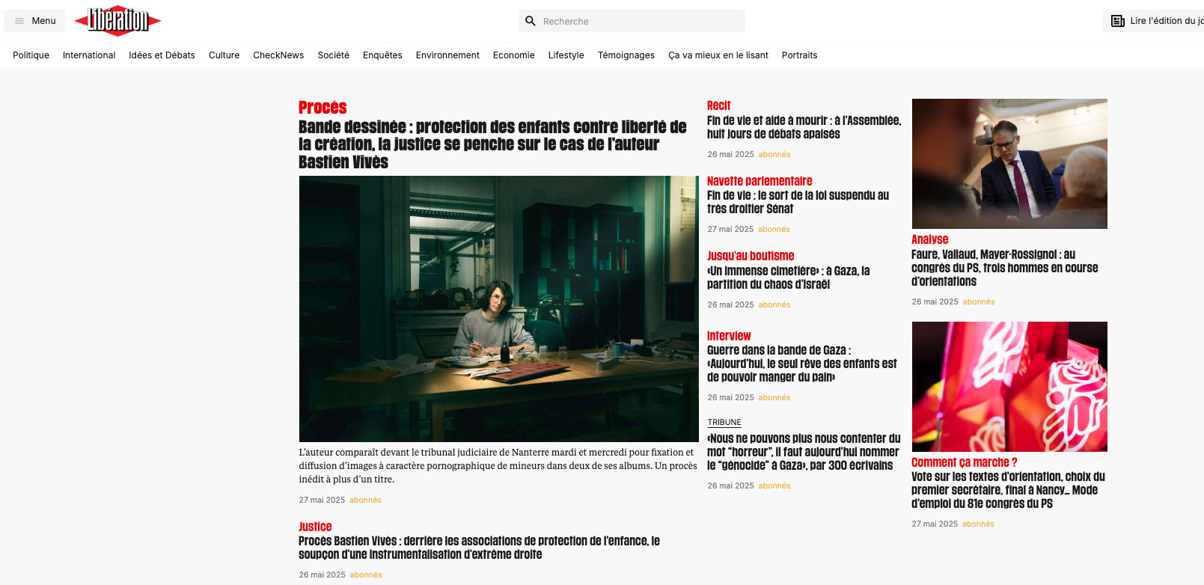Click the search magnifier icon

[x=531, y=21]
